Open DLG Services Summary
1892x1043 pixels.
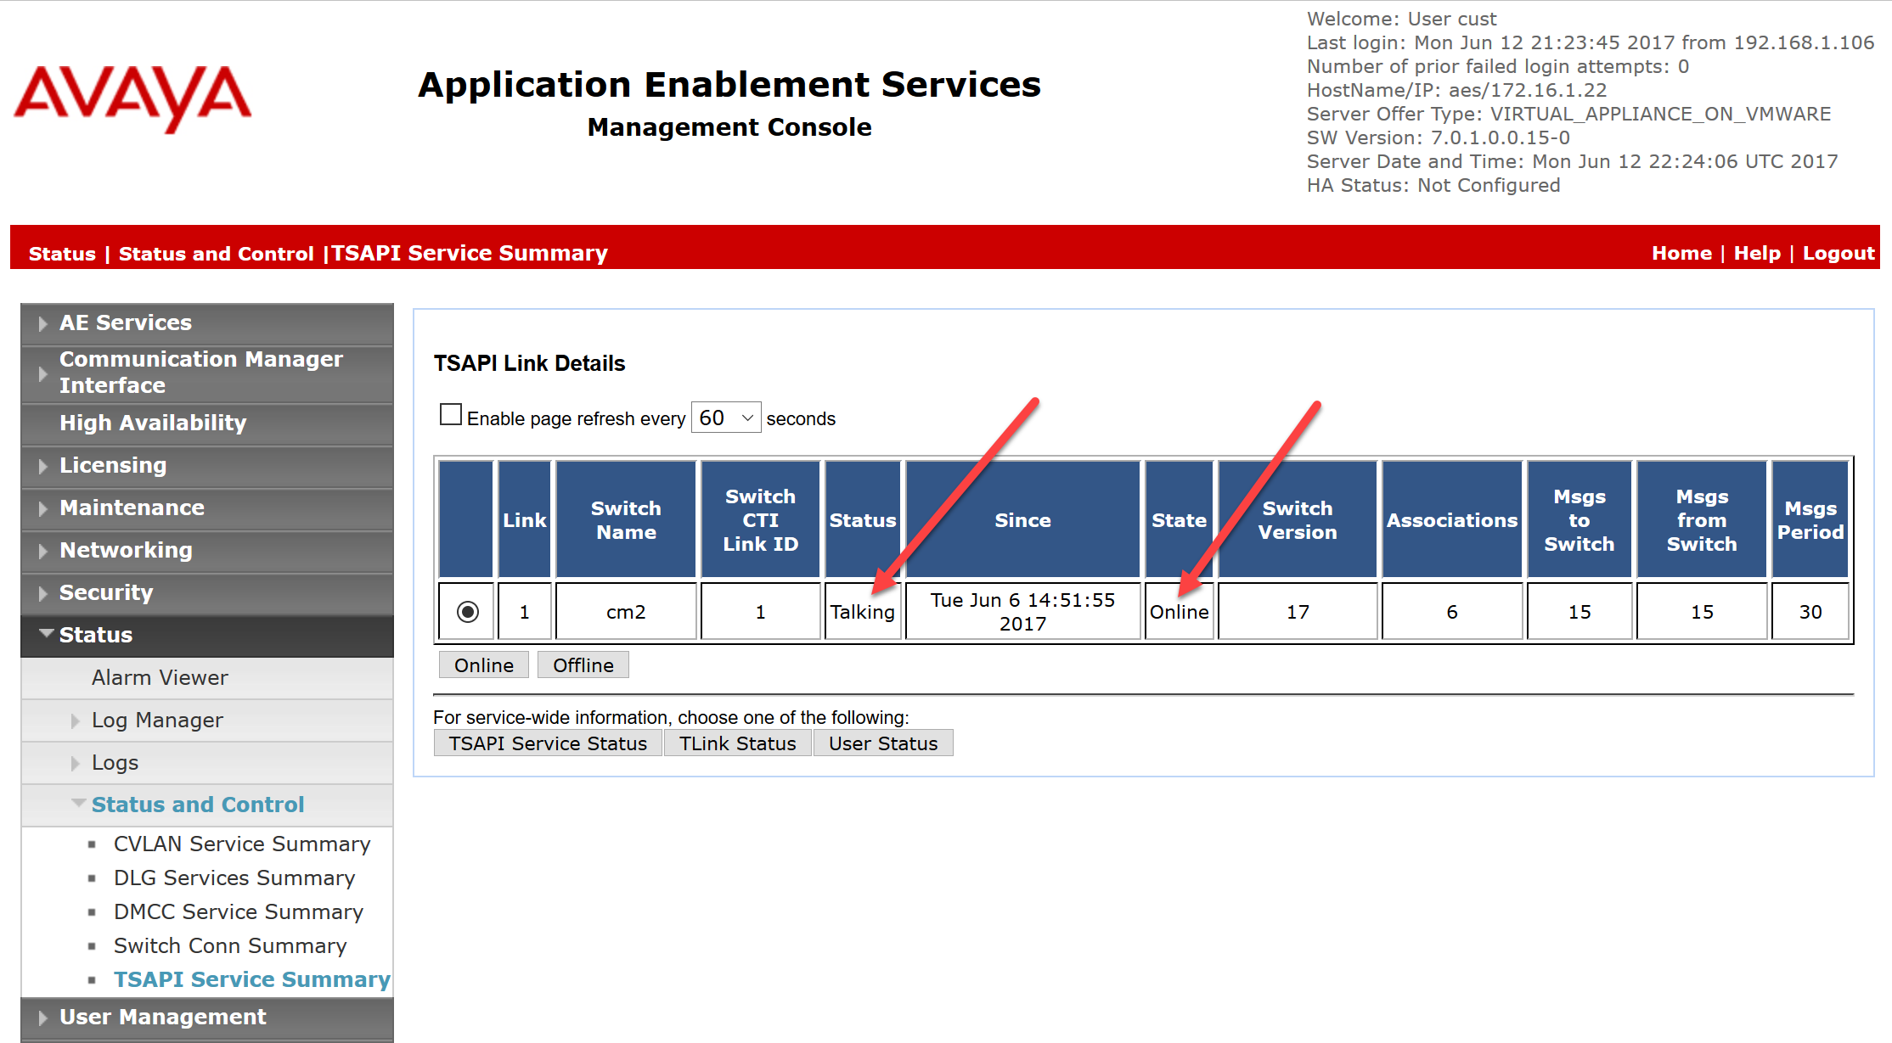coord(234,878)
